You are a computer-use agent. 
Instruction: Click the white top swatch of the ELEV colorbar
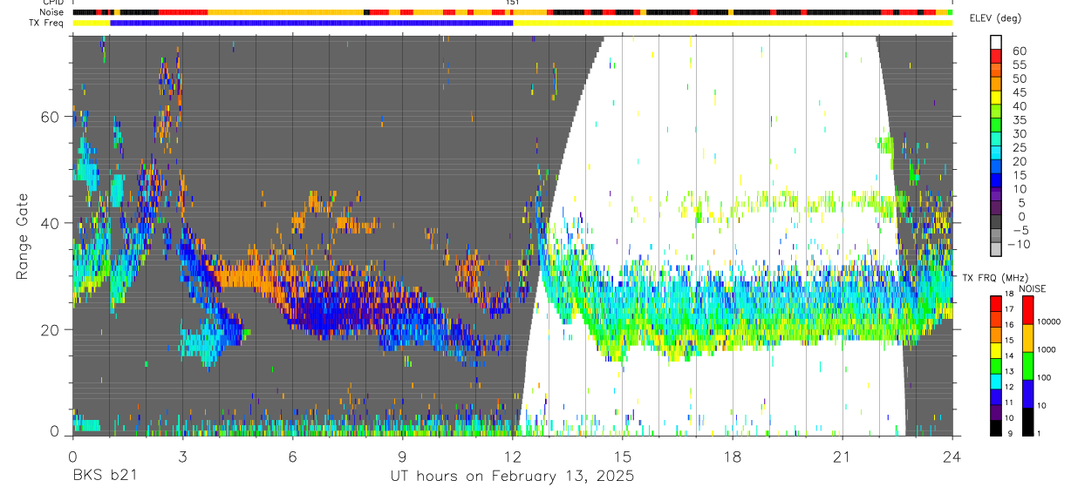tap(996, 43)
